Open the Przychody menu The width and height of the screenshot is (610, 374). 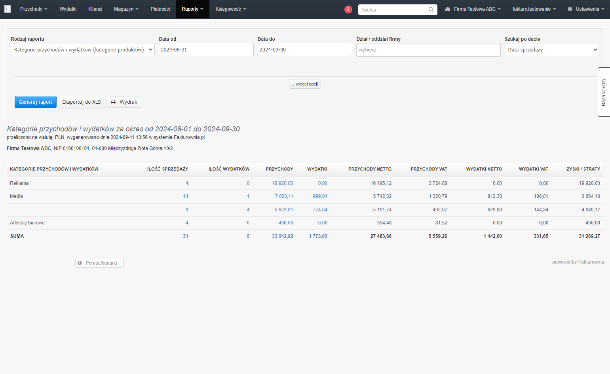coord(34,9)
